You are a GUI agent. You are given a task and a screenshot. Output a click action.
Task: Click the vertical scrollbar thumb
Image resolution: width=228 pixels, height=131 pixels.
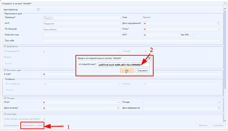pyautogui.click(x=225, y=49)
